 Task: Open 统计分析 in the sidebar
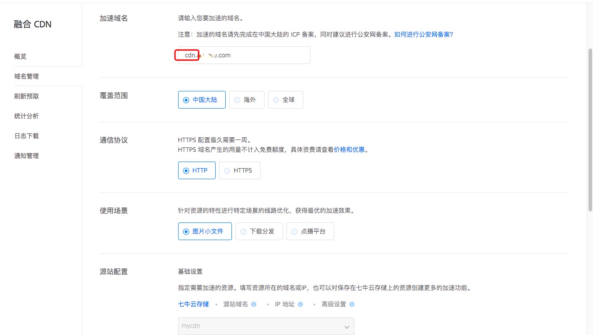point(26,116)
